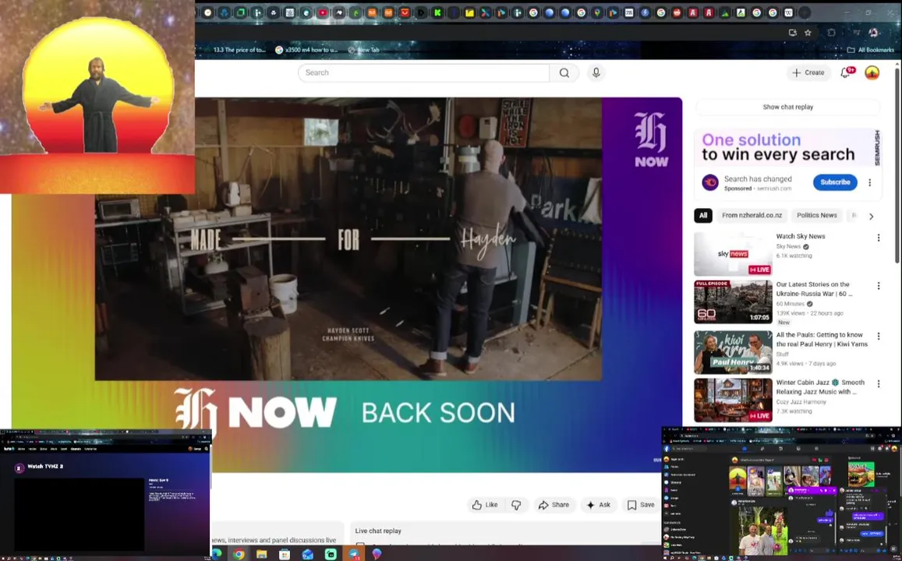This screenshot has width=902, height=561.
Task: Select the Politics News chip
Action: click(816, 216)
